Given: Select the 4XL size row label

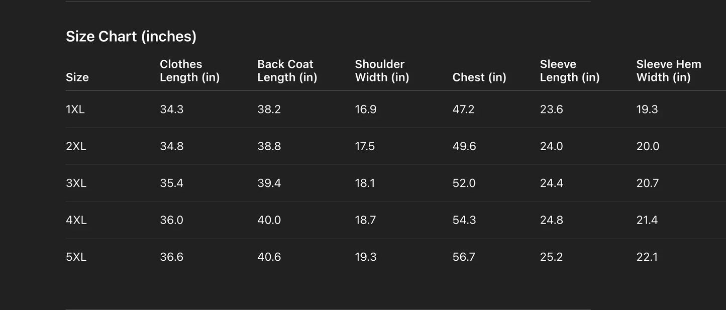Looking at the screenshot, I should click(x=76, y=220).
